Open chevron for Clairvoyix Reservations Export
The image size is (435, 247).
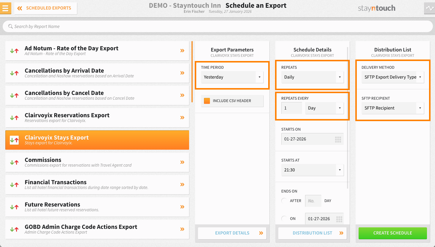182,118
